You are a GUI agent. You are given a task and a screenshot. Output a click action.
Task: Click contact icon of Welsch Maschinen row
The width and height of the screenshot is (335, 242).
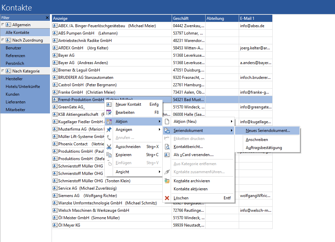pos(55,210)
